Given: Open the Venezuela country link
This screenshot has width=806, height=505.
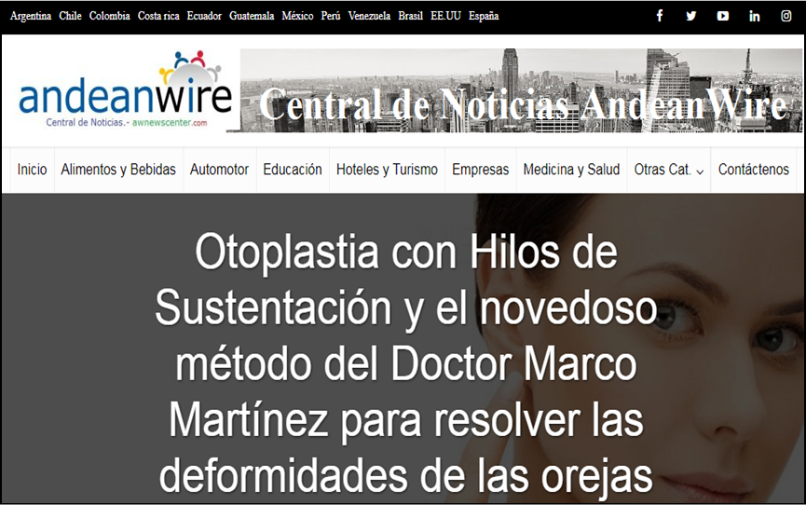Looking at the screenshot, I should pyautogui.click(x=369, y=16).
